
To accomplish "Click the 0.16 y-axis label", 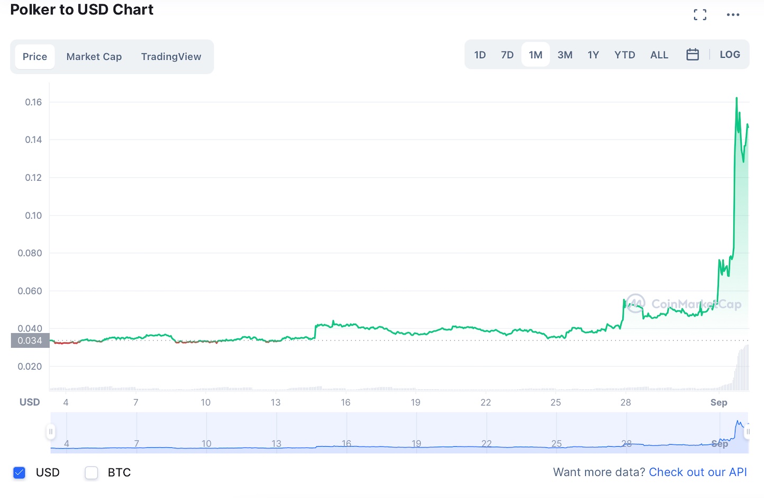I will coord(33,102).
